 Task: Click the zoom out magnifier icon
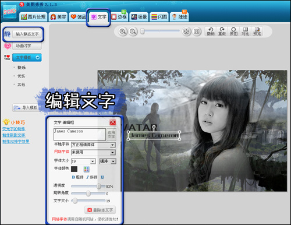coord(133,31)
